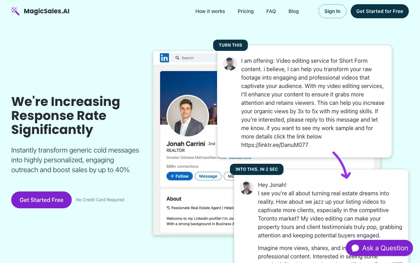Click the Follow button on LinkedIn profile
The width and height of the screenshot is (420, 263).
click(x=180, y=176)
